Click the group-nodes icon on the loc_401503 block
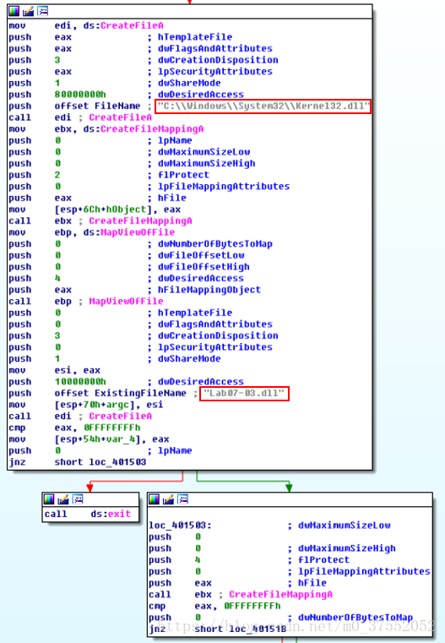 click(x=182, y=499)
